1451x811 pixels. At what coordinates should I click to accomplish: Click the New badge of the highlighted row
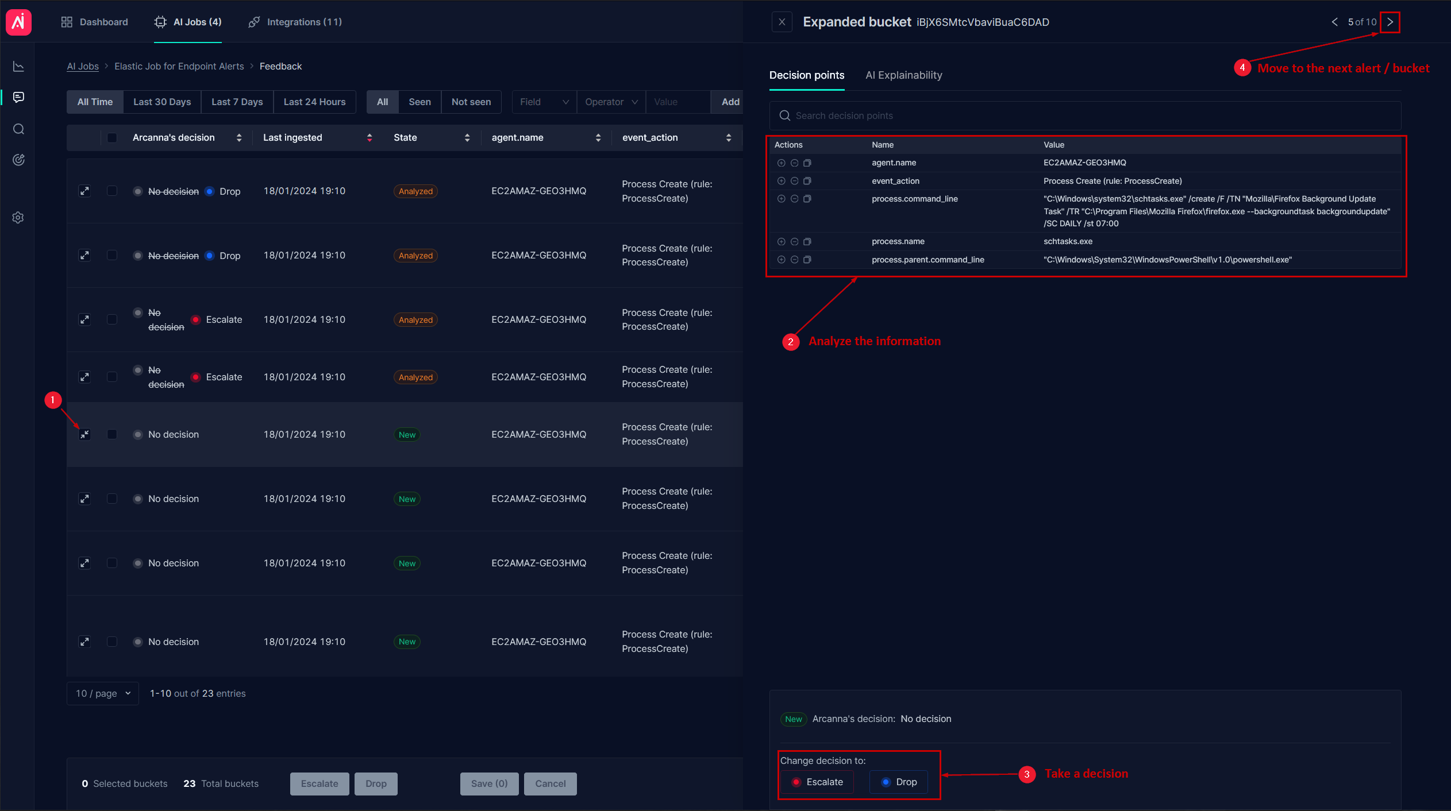(x=407, y=435)
